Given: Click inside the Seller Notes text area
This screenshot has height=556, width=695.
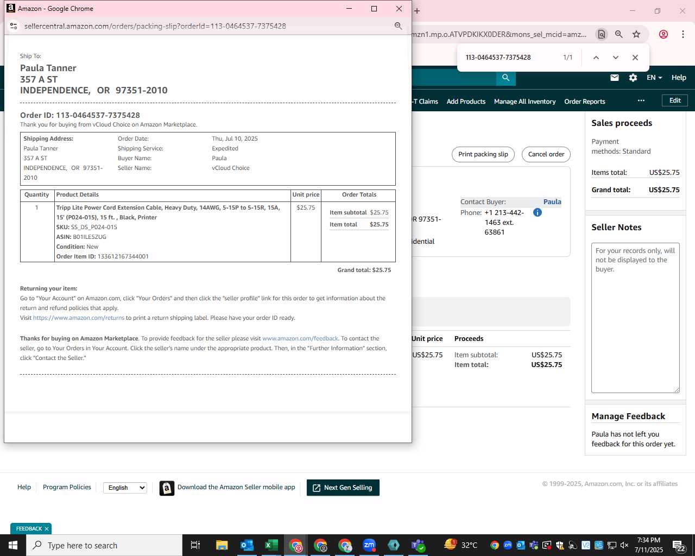Looking at the screenshot, I should tap(635, 318).
